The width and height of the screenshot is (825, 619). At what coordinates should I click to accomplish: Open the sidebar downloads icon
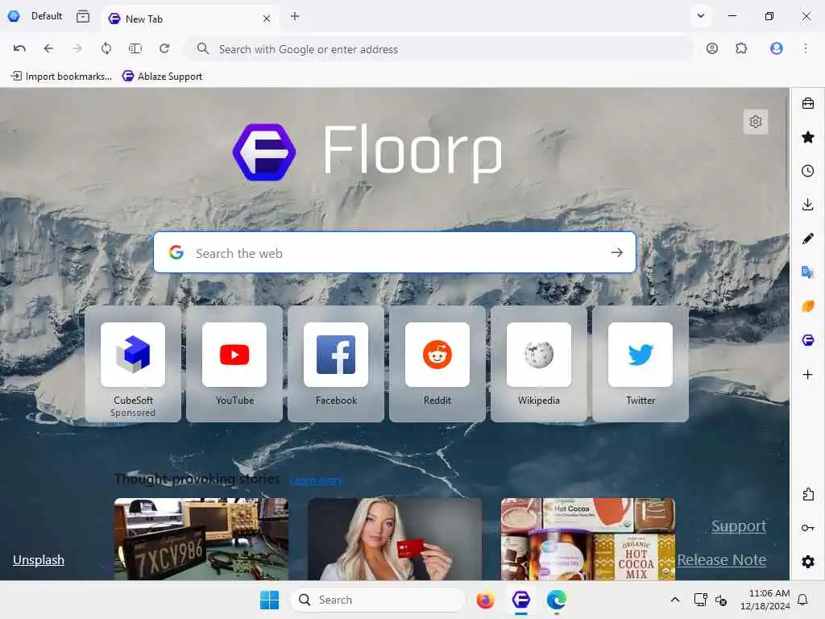coord(807,204)
